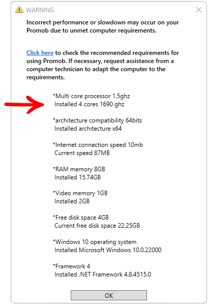Select the 'RAM memory 8GB' requirement
The image size is (209, 307).
79,169
